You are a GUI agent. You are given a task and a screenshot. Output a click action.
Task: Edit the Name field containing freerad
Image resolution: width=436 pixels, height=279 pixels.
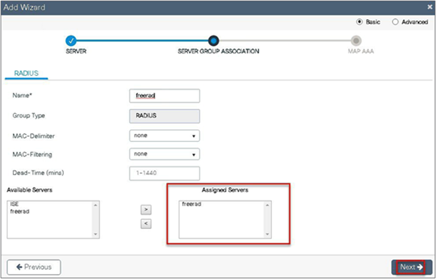165,96
